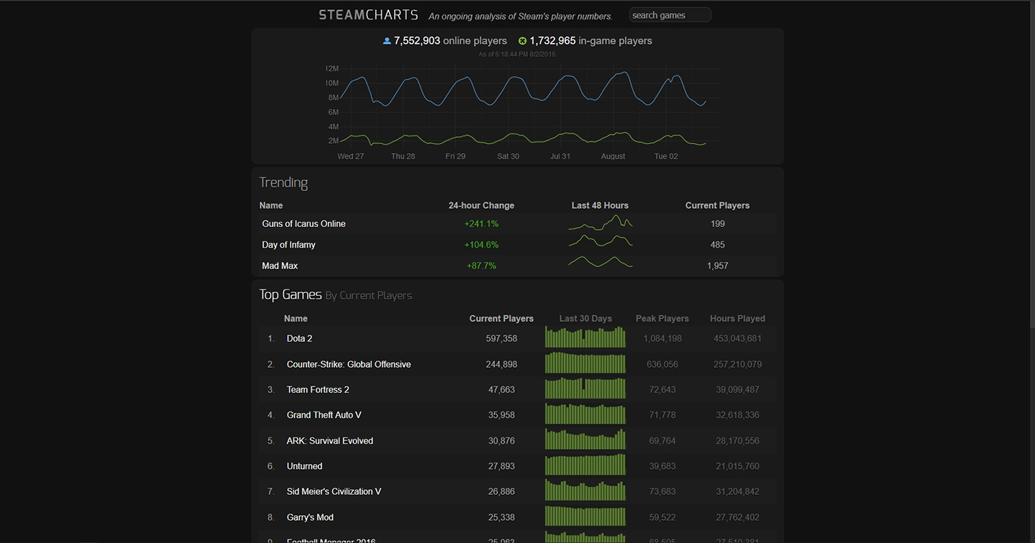
Task: Select Day of Infamy from Trending
Action: [288, 244]
